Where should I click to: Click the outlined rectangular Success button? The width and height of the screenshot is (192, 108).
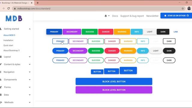[x=96, y=41]
